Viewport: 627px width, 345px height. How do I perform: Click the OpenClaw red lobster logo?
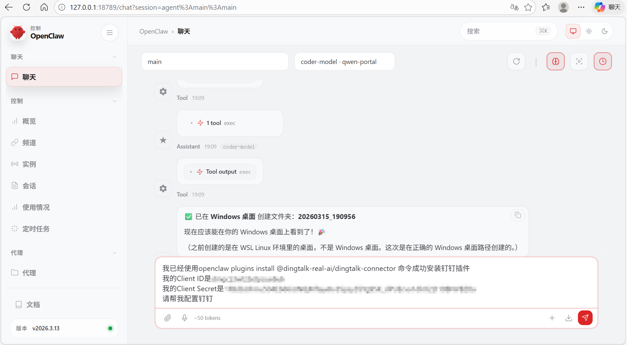coord(18,32)
